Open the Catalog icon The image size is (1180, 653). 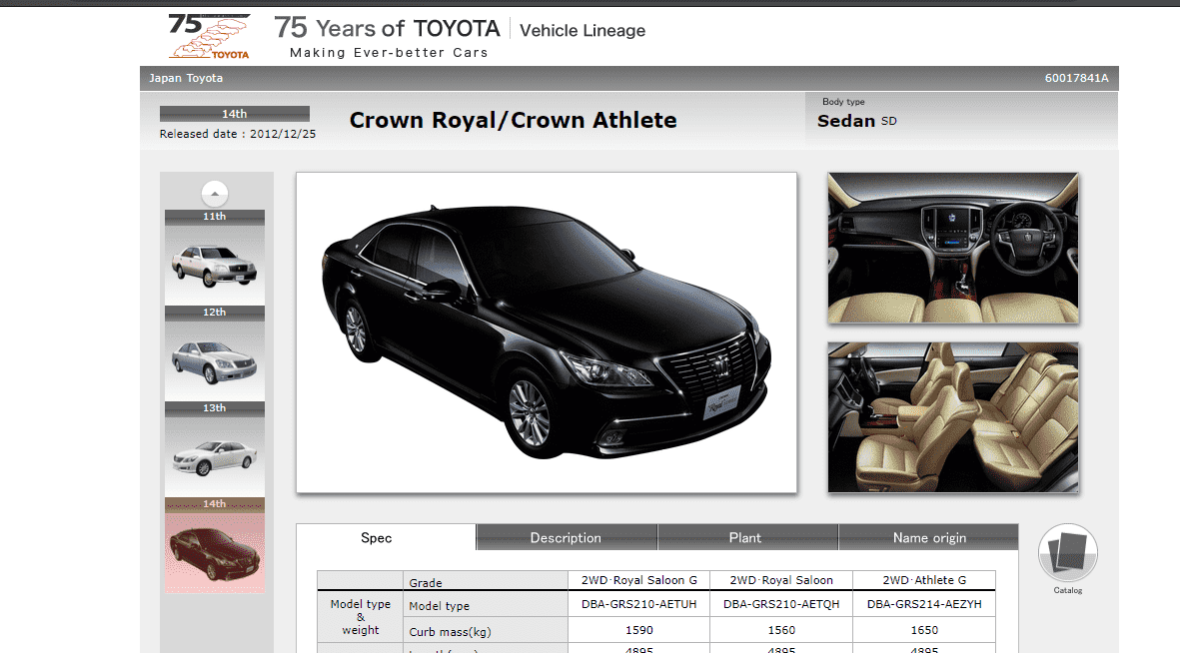(x=1068, y=553)
